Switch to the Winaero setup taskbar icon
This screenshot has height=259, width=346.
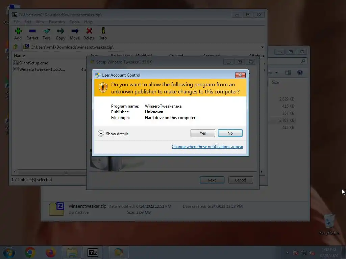click(x=119, y=252)
